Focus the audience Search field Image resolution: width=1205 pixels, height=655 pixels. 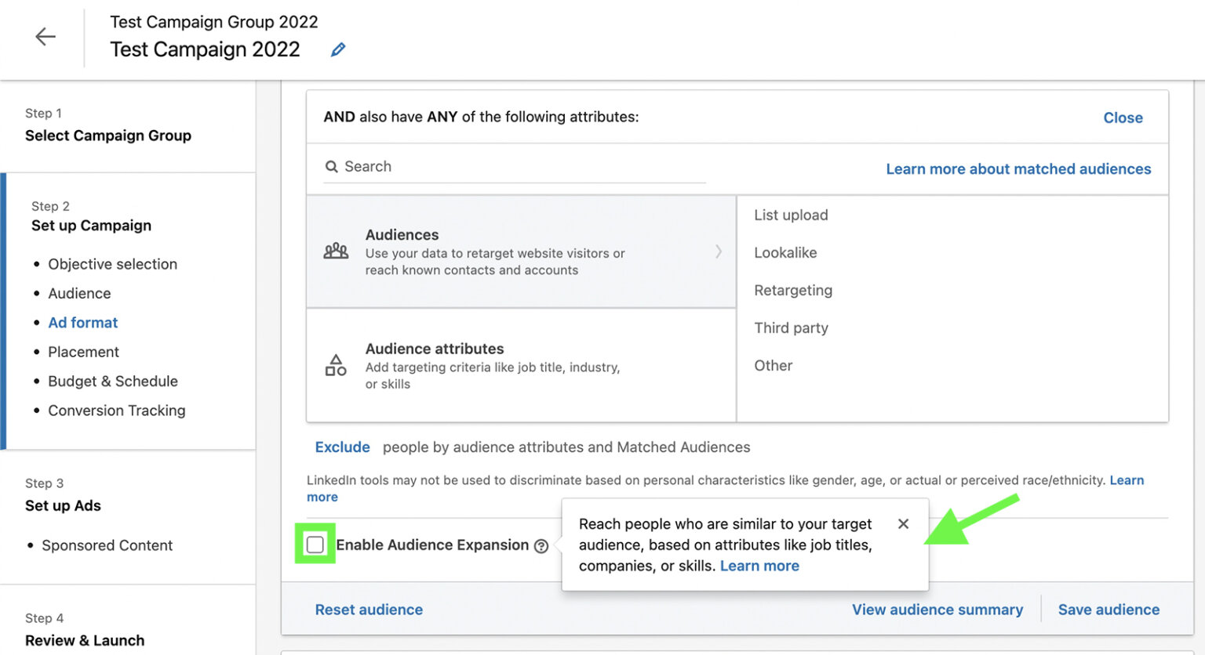[518, 167]
